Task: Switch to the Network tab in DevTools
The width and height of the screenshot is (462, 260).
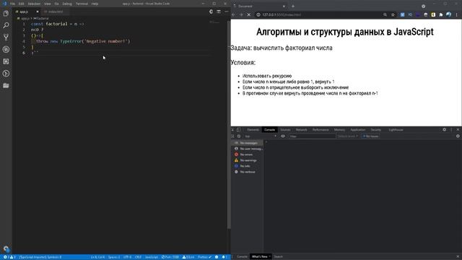Action: [x=301, y=130]
